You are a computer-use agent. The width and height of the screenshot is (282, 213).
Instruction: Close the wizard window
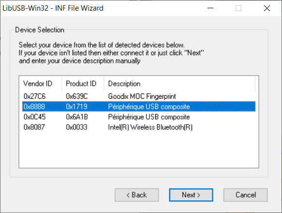tap(267, 8)
